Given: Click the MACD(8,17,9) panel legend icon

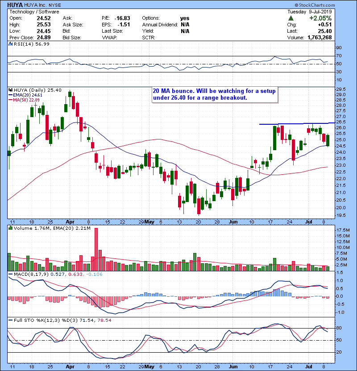Looking at the screenshot, I should [10, 274].
